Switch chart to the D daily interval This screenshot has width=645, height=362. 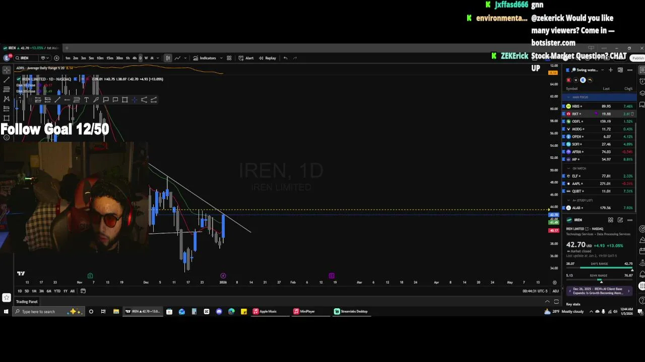(140, 58)
